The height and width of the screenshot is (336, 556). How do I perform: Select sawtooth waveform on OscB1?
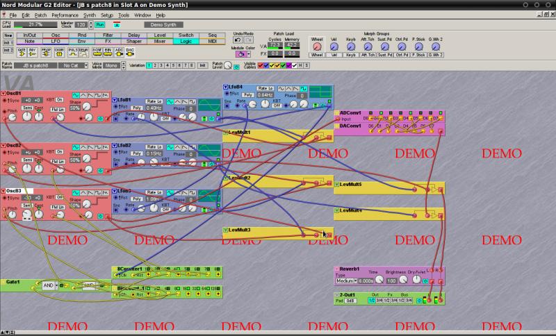(90, 95)
